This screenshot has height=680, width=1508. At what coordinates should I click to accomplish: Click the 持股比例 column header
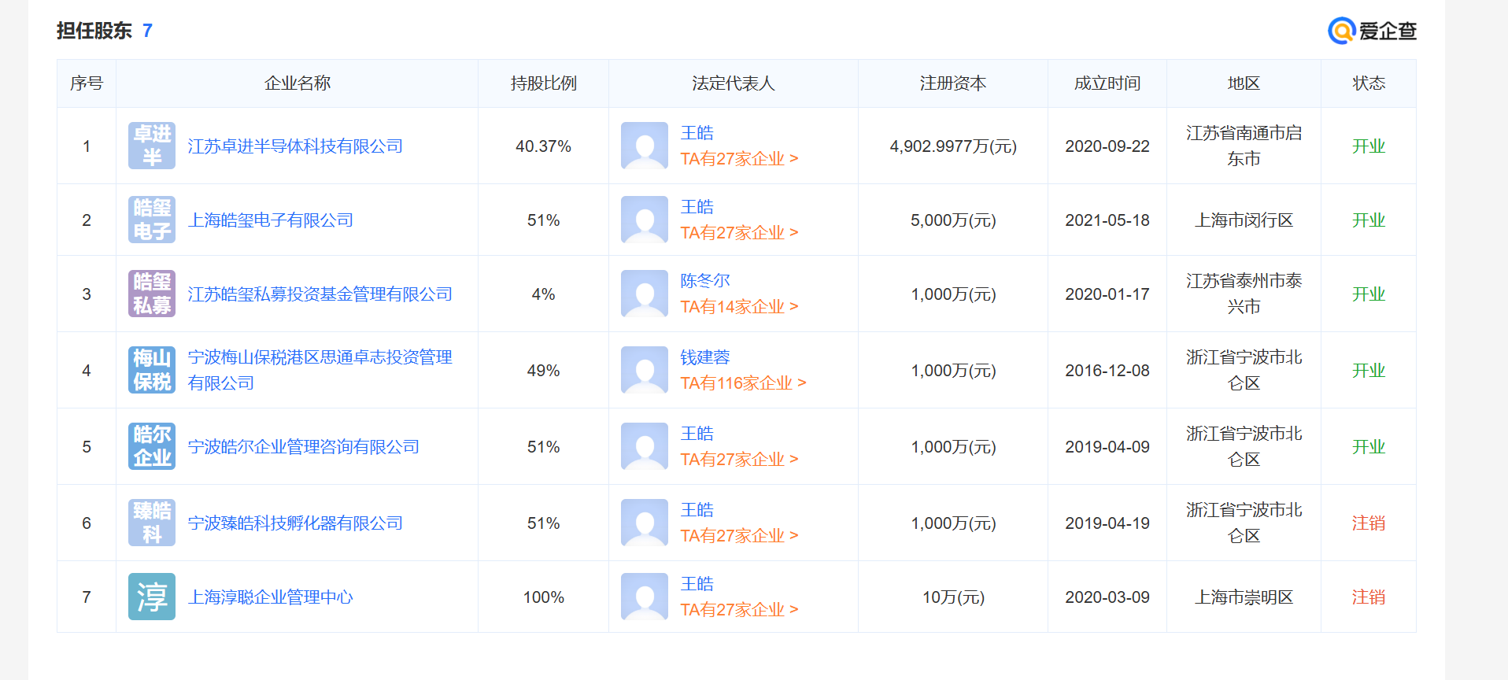(543, 83)
